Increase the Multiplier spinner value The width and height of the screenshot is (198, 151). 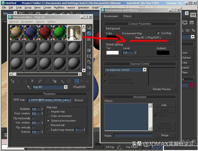(42, 108)
